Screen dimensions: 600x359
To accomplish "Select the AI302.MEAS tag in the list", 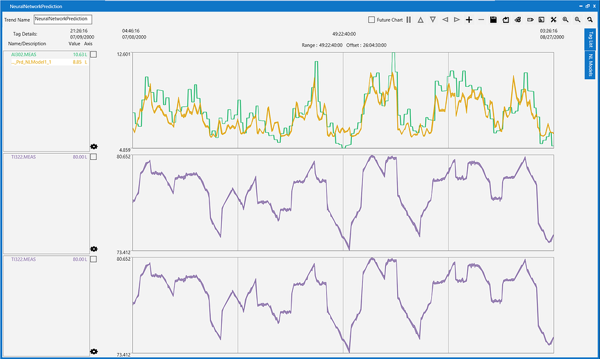I will 24,54.
